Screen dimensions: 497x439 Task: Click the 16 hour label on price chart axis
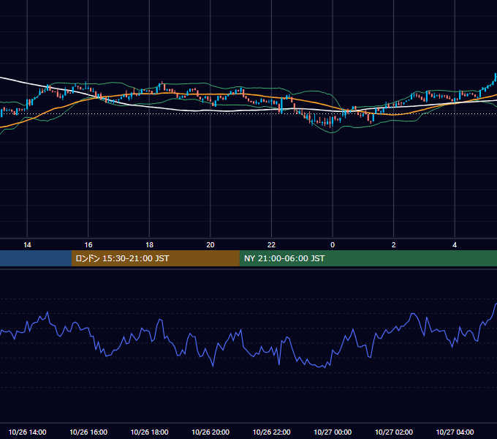click(x=88, y=245)
